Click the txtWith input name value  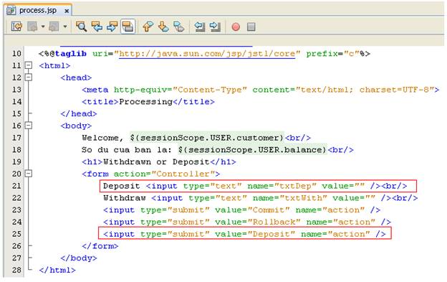pyautogui.click(x=303, y=198)
